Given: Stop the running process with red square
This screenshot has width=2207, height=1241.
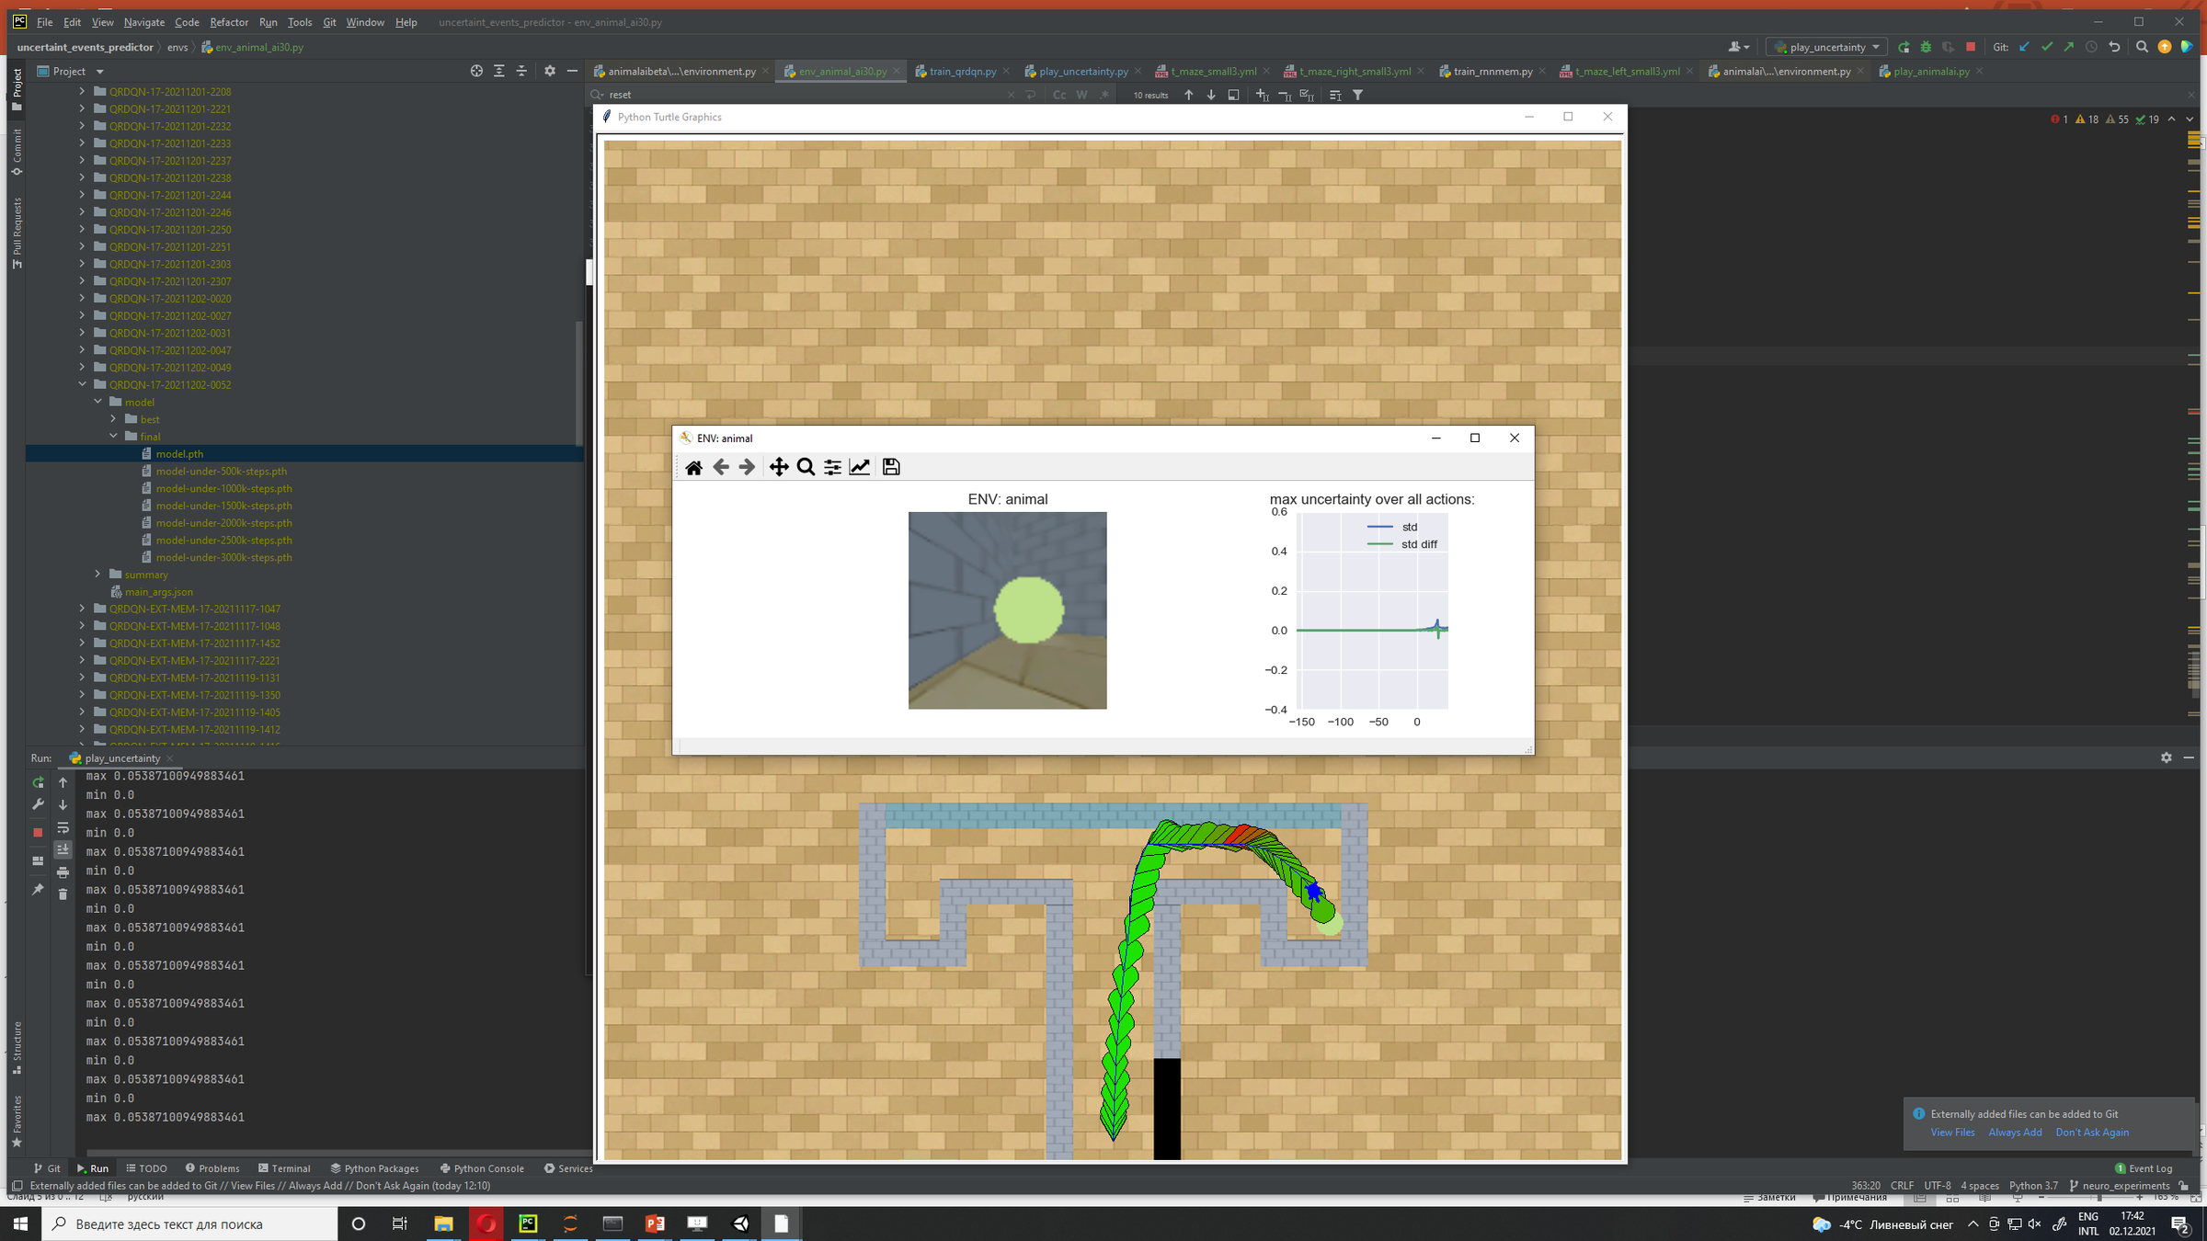Looking at the screenshot, I should click(38, 832).
